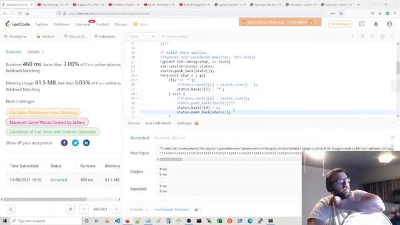Open the problem list icon

coord(11,209)
